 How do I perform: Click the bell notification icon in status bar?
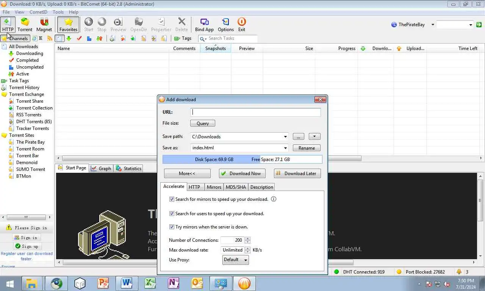coord(459,272)
